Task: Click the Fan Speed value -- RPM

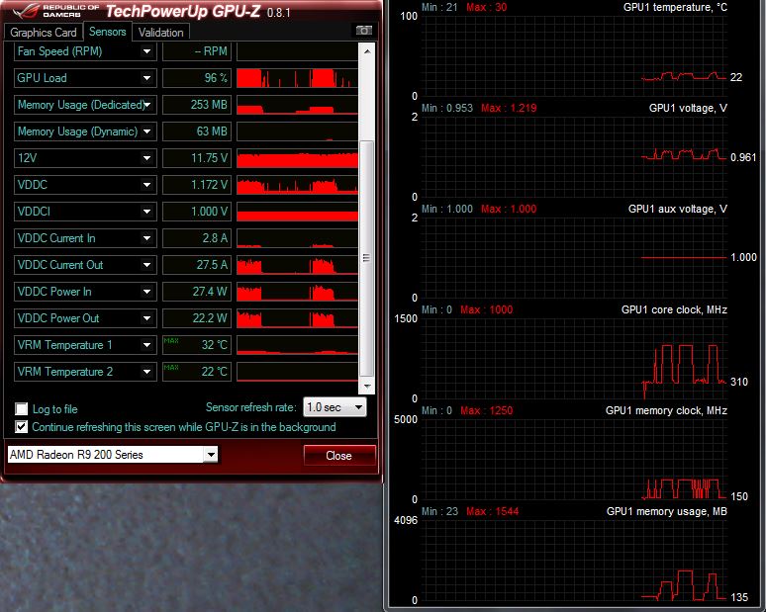Action: coord(197,51)
